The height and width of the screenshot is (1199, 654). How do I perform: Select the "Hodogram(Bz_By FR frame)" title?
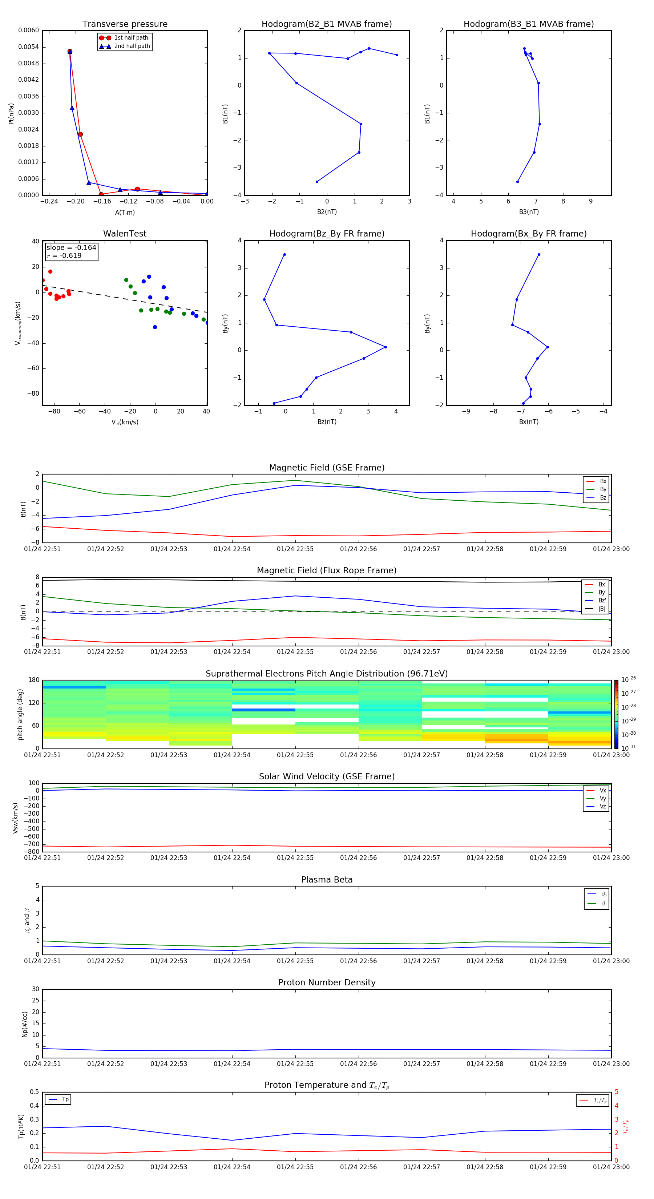click(327, 234)
